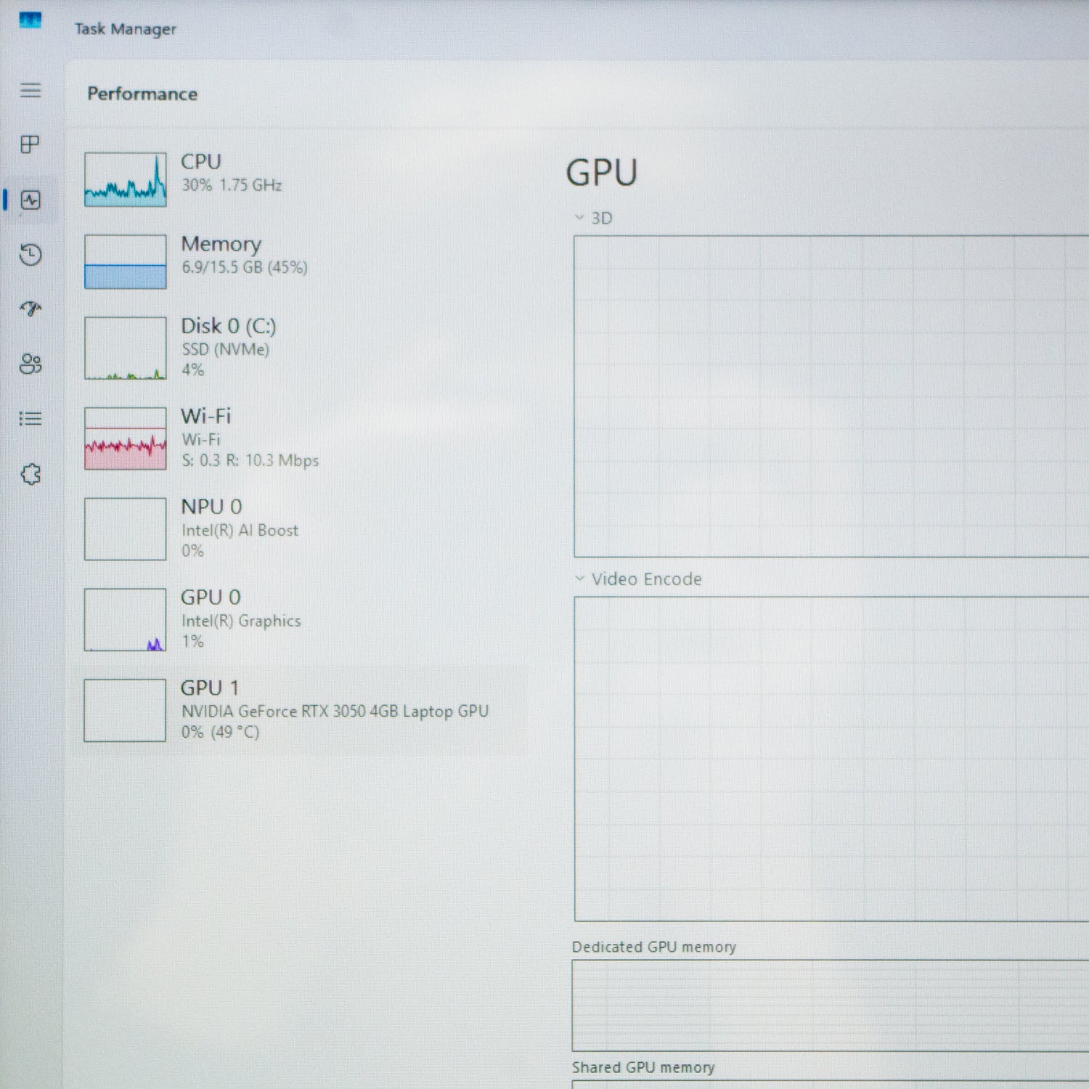Click the Wi-Fi throughput mini graph
1089x1089 pixels.
[125, 439]
